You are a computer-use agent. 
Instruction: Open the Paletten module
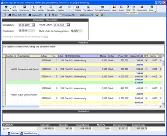click(61, 8)
